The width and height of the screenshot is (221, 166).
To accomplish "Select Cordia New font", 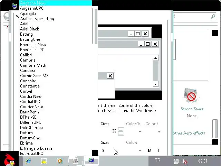I will [x=56, y=96].
